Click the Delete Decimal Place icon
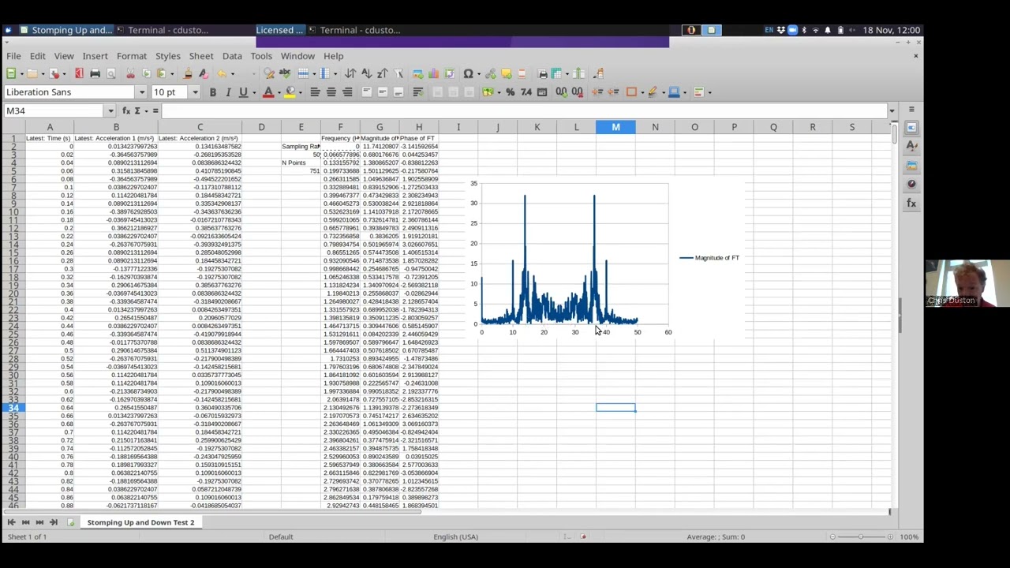Screen dimensions: 1010x568 click(578, 92)
